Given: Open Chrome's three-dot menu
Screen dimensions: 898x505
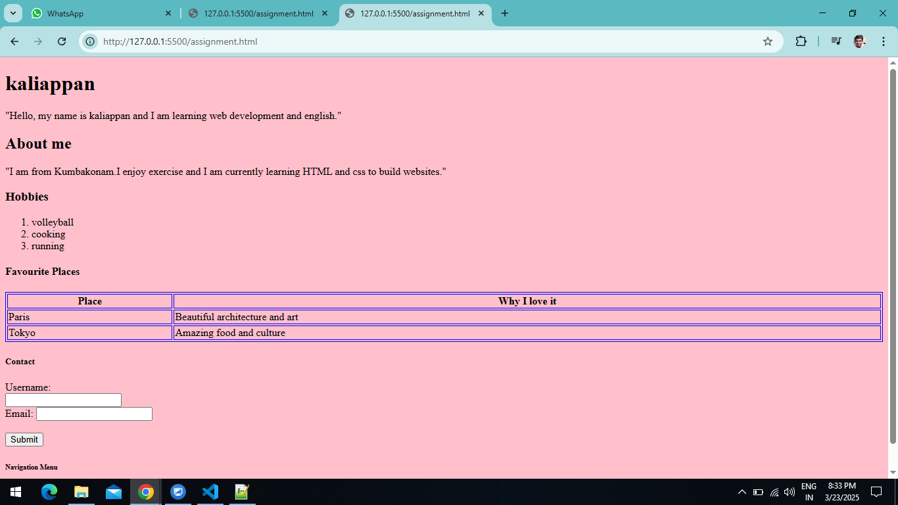Looking at the screenshot, I should [884, 41].
